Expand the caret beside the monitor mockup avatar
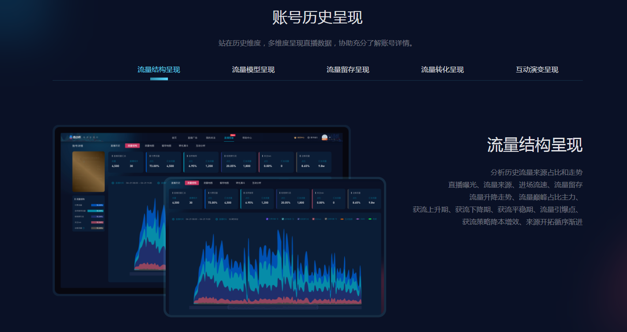Image resolution: width=627 pixels, height=332 pixels. pos(330,138)
